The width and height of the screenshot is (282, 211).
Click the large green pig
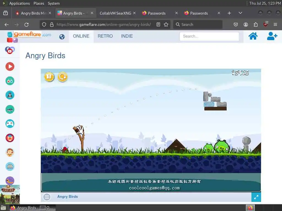[x=222, y=146]
